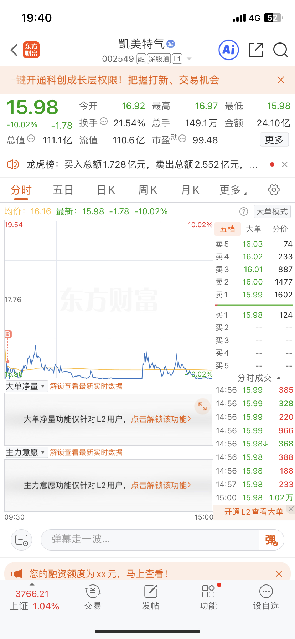Close the 开通L2查看大单 banner
The width and height of the screenshot is (295, 639).
click(x=291, y=509)
